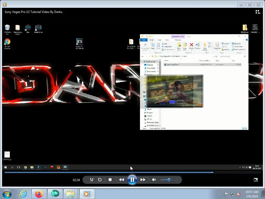Launch Internet Explorer from the taskbar
This screenshot has width=265, height=199.
23,194
